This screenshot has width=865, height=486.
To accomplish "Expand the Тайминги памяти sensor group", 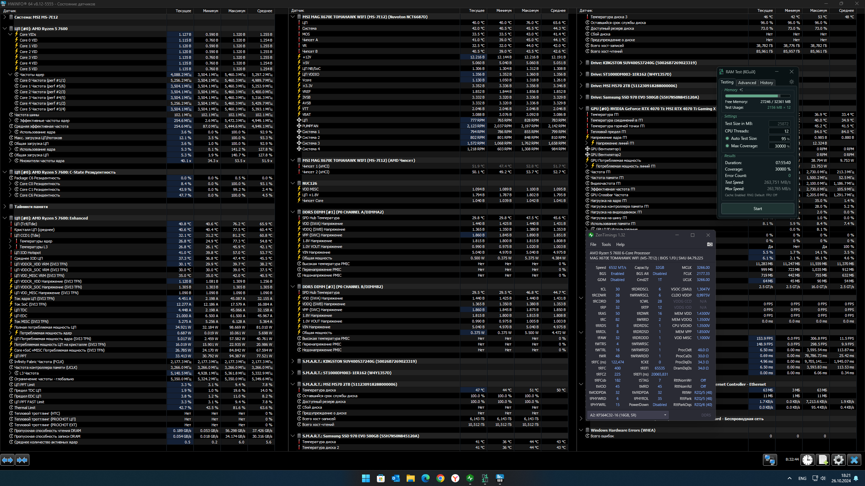I will pos(5,207).
